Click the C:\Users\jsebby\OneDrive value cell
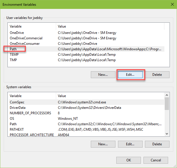The height and width of the screenshot is (168, 177). click(78, 44)
